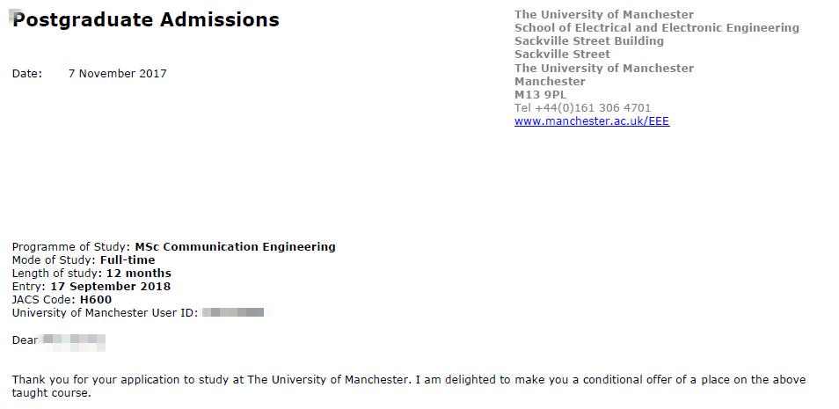Click the Sackville Street Building address line

point(588,41)
